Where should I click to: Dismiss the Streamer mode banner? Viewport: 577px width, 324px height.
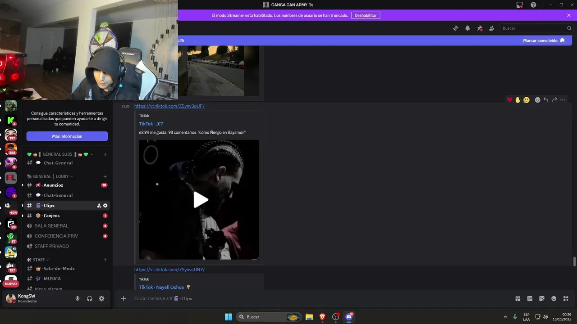[569, 15]
